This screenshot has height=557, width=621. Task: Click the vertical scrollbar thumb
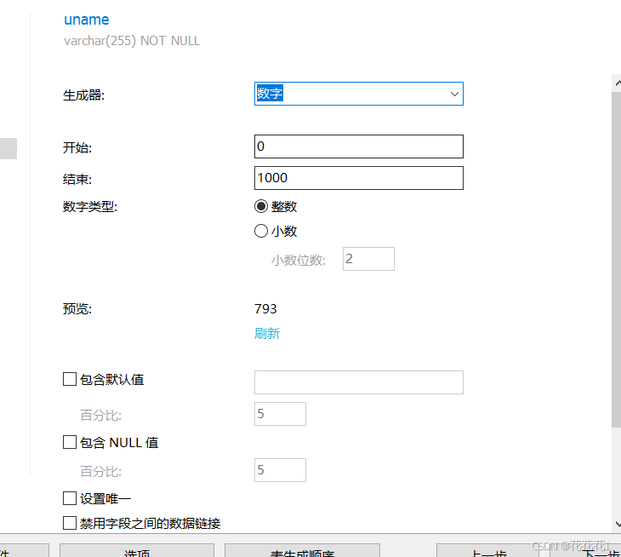616,260
